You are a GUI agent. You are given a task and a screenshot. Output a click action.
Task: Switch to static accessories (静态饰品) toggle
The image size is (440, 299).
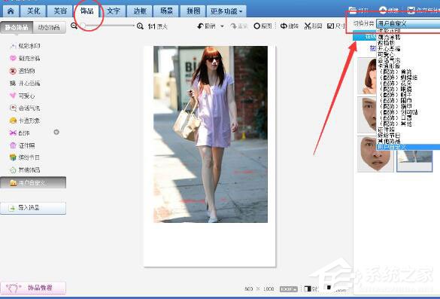coord(17,27)
